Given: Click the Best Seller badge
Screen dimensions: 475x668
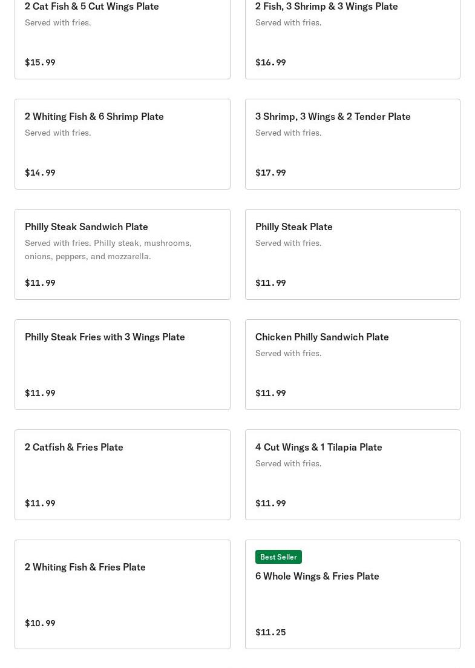Looking at the screenshot, I should point(278,557).
